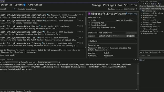164x92 pixels.
Task: Open the nuget.org link in package details
Action: pos(132,14)
